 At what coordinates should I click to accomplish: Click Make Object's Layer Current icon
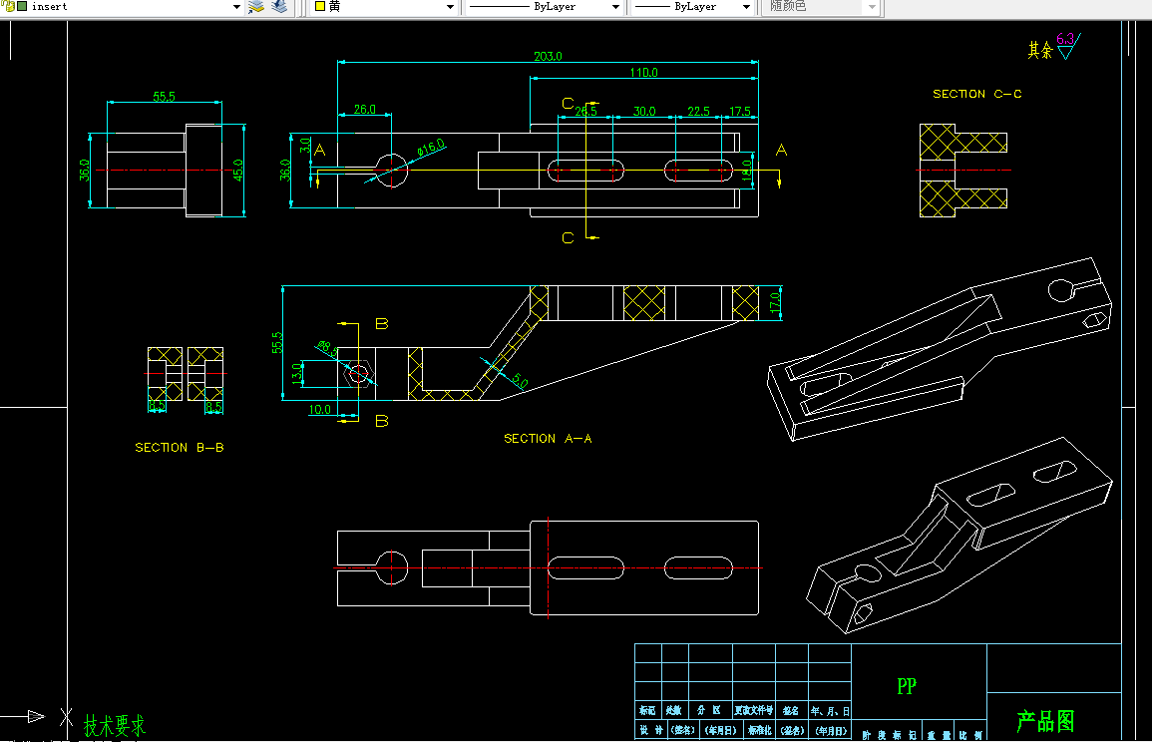coord(255,7)
